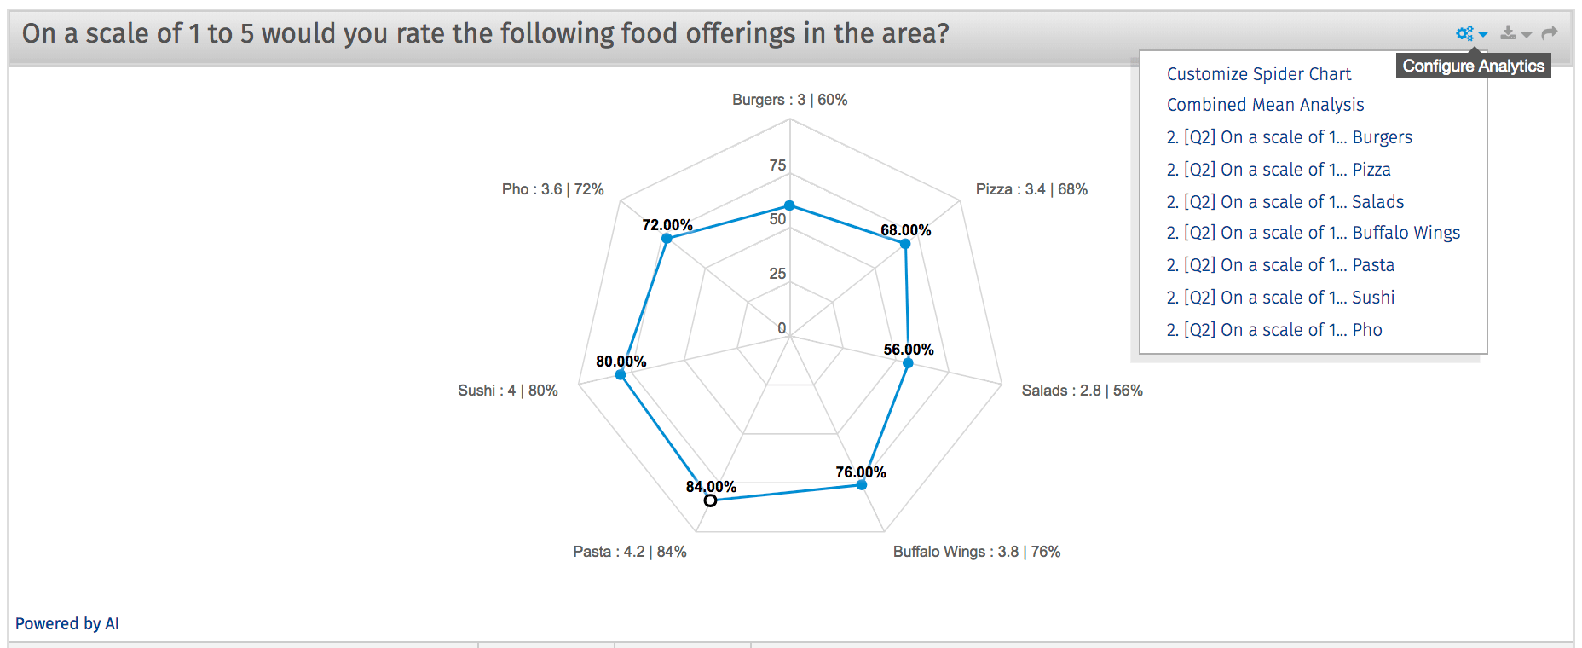Follow the Powered by AI link

[67, 623]
